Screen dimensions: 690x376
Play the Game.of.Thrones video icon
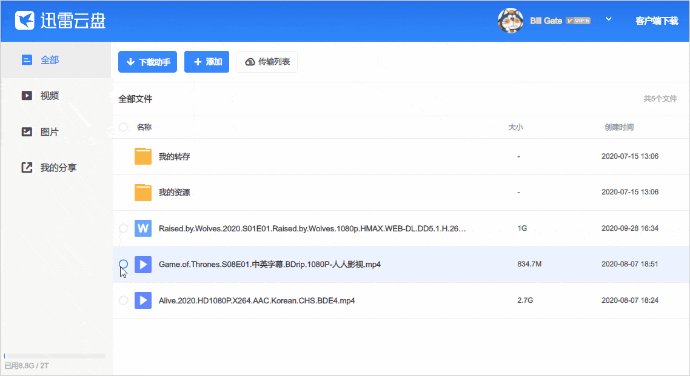click(x=143, y=264)
